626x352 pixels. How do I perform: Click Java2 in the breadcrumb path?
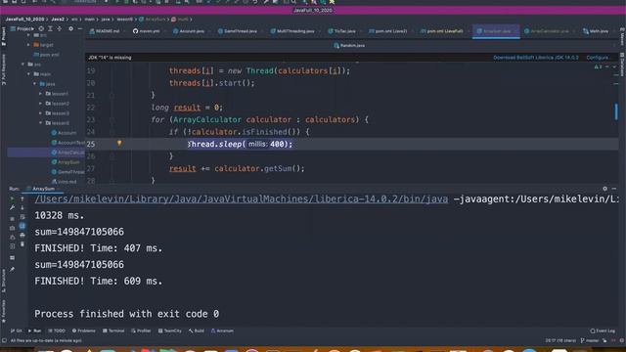58,19
